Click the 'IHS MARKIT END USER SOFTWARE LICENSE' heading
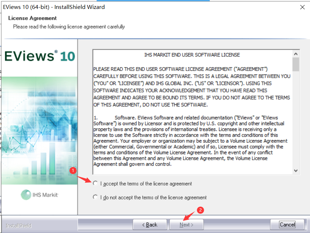310x233 pixels. (192, 55)
